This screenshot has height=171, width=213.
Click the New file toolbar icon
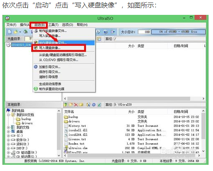9,32
